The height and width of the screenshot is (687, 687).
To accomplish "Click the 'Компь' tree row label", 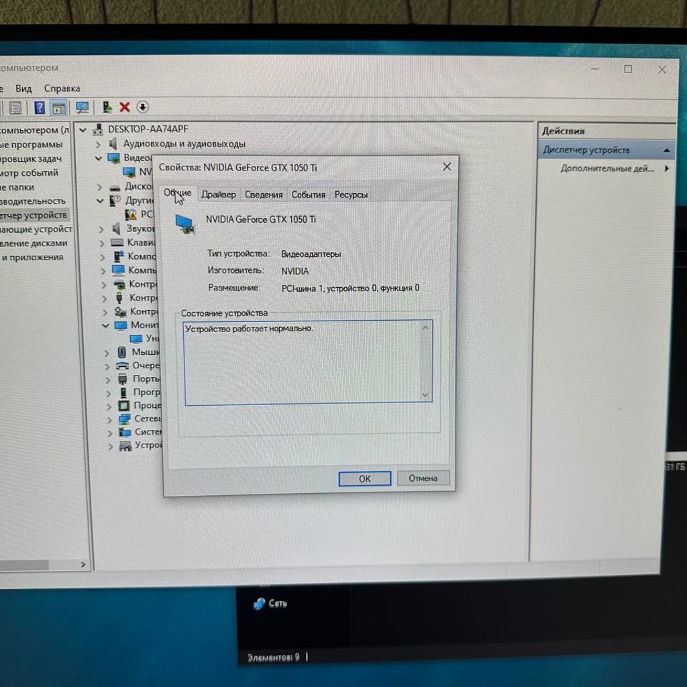I will click(142, 270).
